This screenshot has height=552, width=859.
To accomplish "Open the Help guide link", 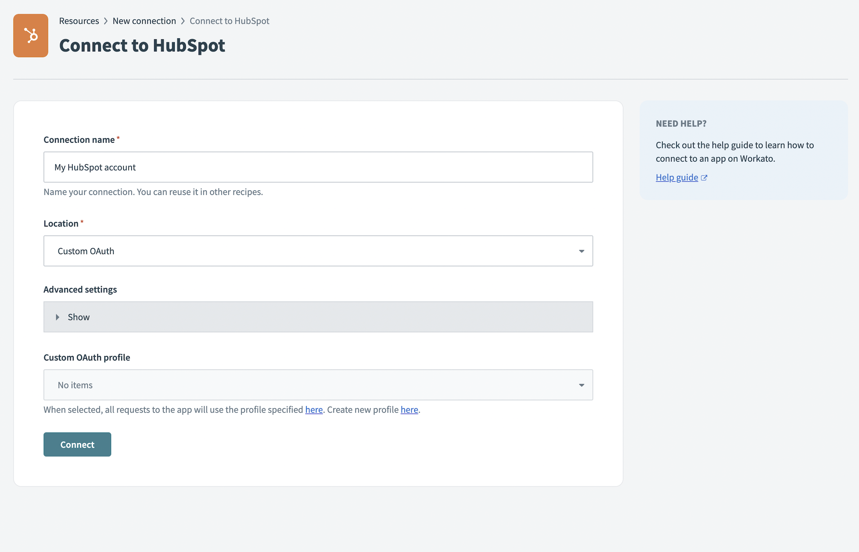I will tap(676, 177).
